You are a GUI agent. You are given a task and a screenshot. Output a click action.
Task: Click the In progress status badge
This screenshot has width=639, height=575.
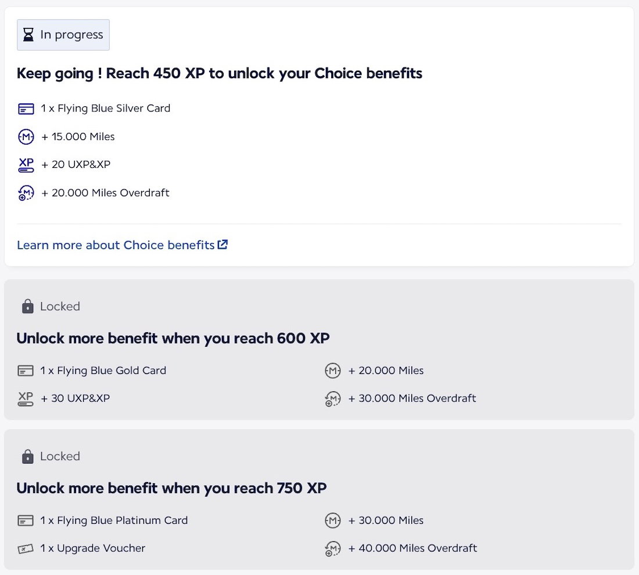[x=63, y=35]
